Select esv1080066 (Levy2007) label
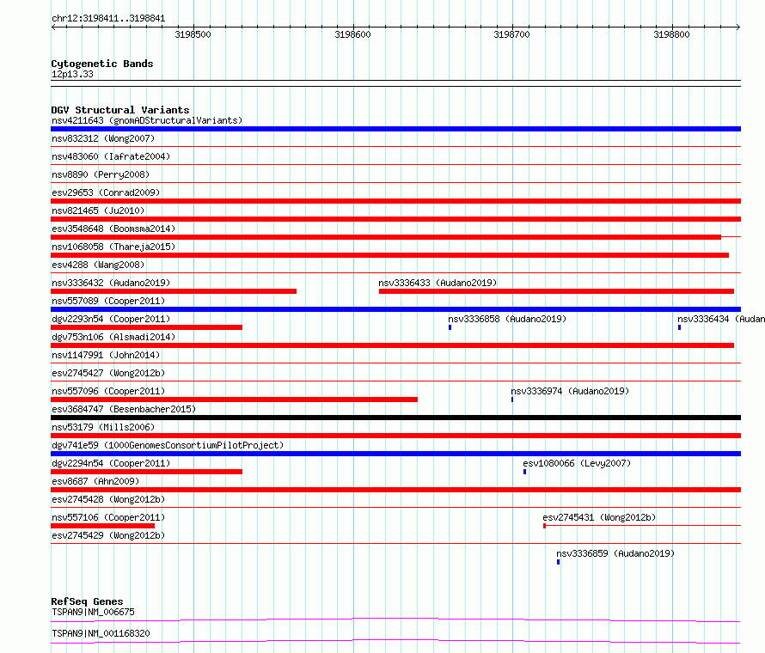Screen dimensions: 765x653 (x=577, y=463)
